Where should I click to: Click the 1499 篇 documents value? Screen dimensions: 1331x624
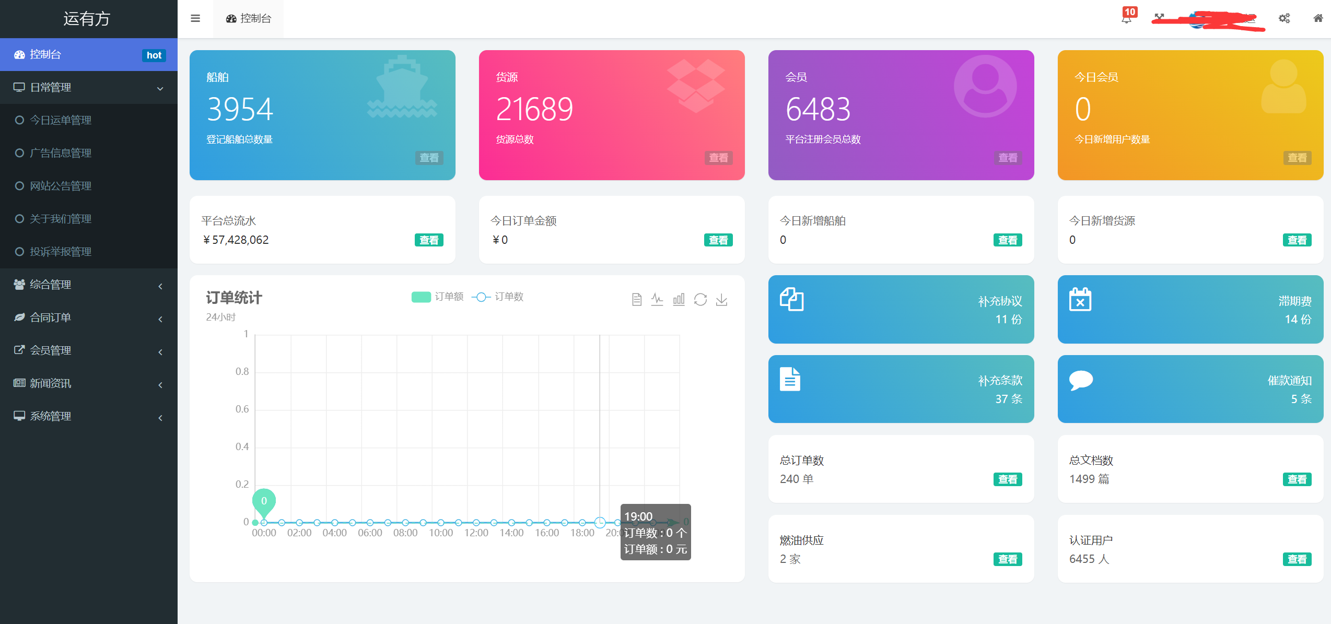1089,479
